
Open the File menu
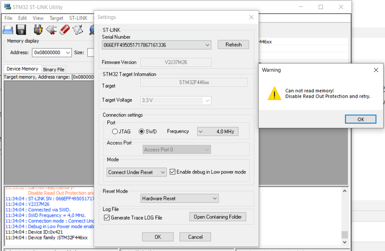pos(8,18)
